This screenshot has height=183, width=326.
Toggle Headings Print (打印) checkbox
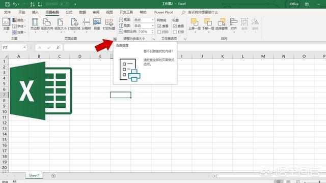click(x=175, y=32)
